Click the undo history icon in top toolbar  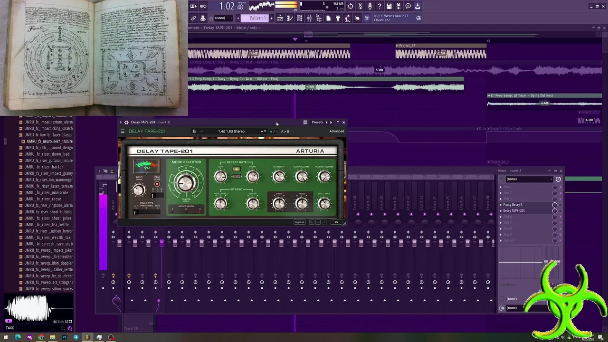(351, 6)
